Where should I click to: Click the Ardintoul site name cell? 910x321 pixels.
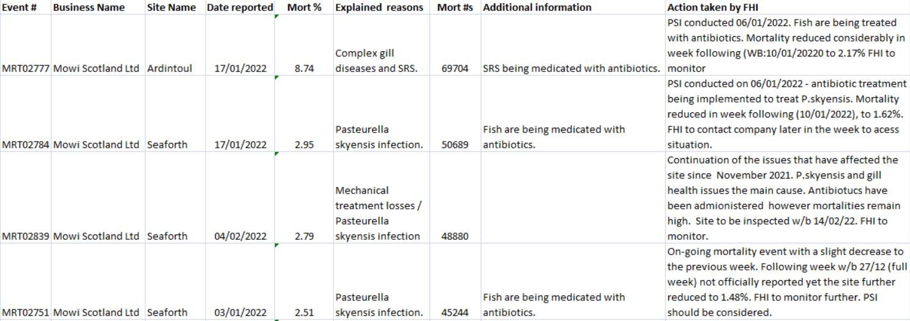(x=170, y=68)
